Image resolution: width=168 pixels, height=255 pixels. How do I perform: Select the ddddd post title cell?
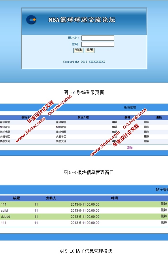click(5, 217)
